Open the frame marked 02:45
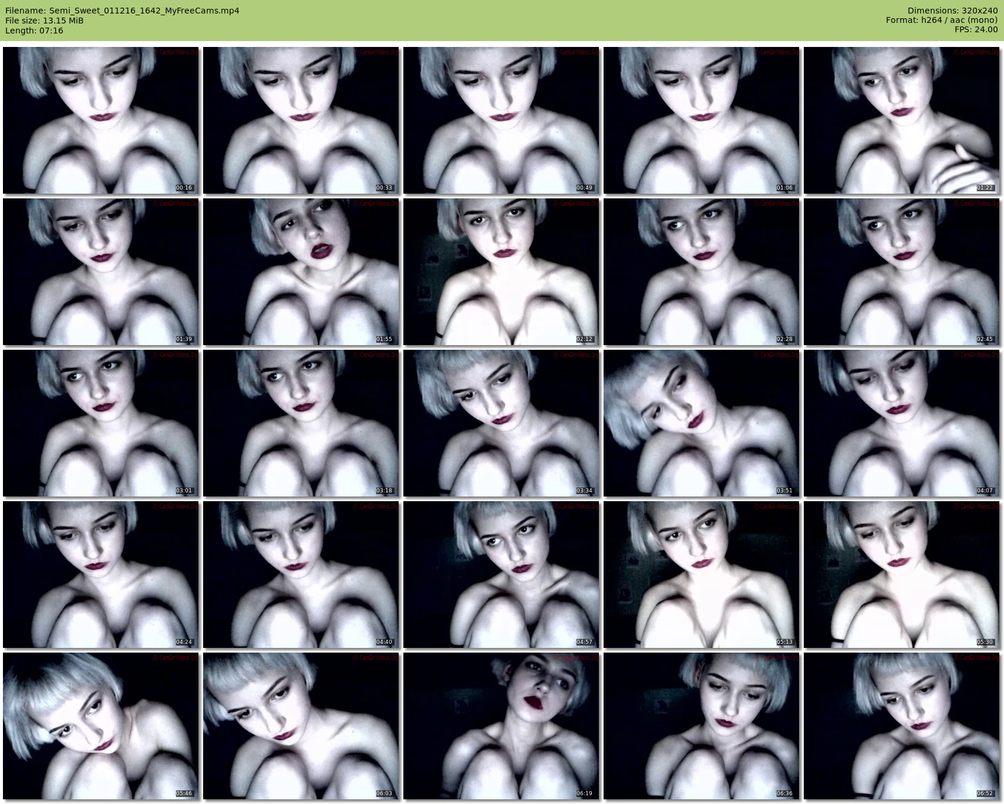 tap(901, 272)
